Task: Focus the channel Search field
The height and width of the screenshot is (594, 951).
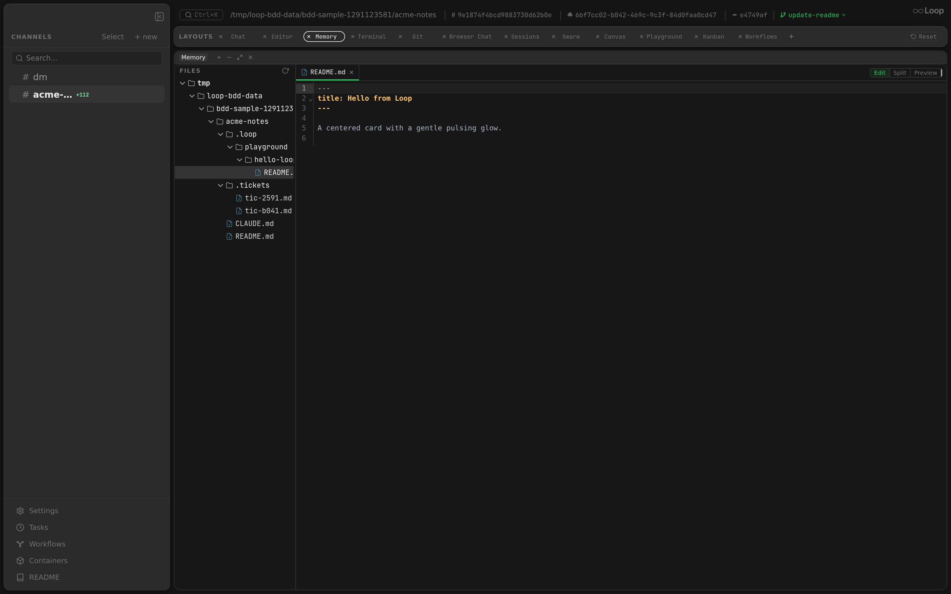Action: tap(86, 58)
